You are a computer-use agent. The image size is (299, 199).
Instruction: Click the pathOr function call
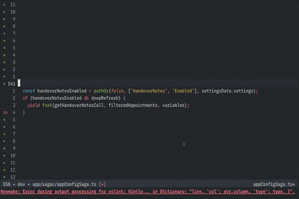(101, 91)
